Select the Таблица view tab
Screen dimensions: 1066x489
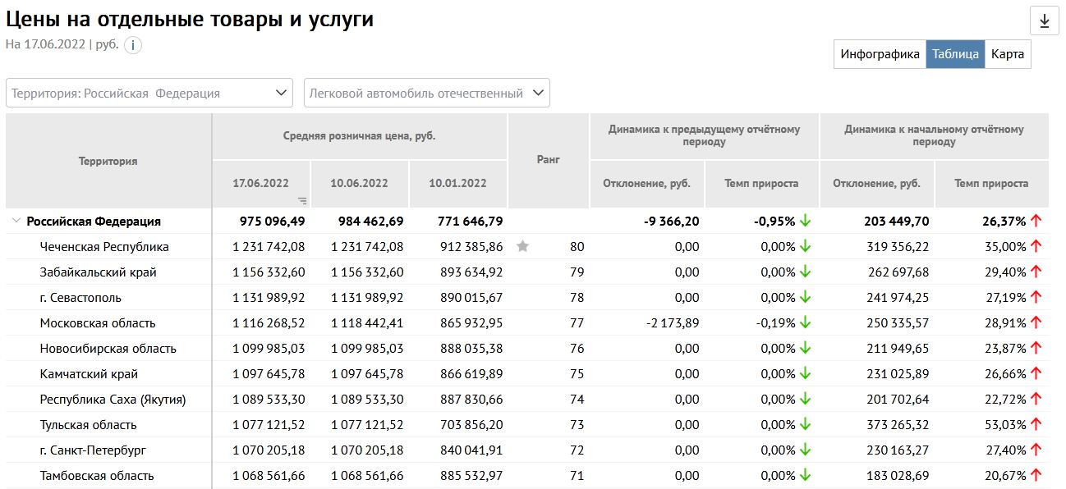point(955,54)
